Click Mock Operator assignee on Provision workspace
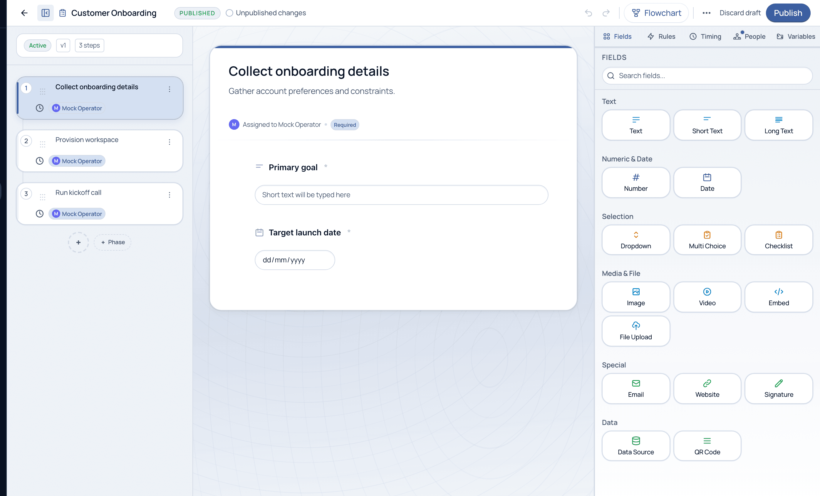820x496 pixels. 77,161
